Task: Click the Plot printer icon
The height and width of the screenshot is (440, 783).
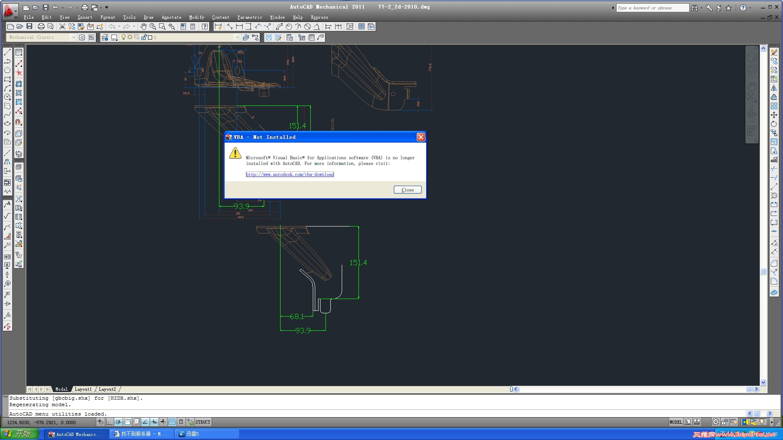Action: click(41, 26)
